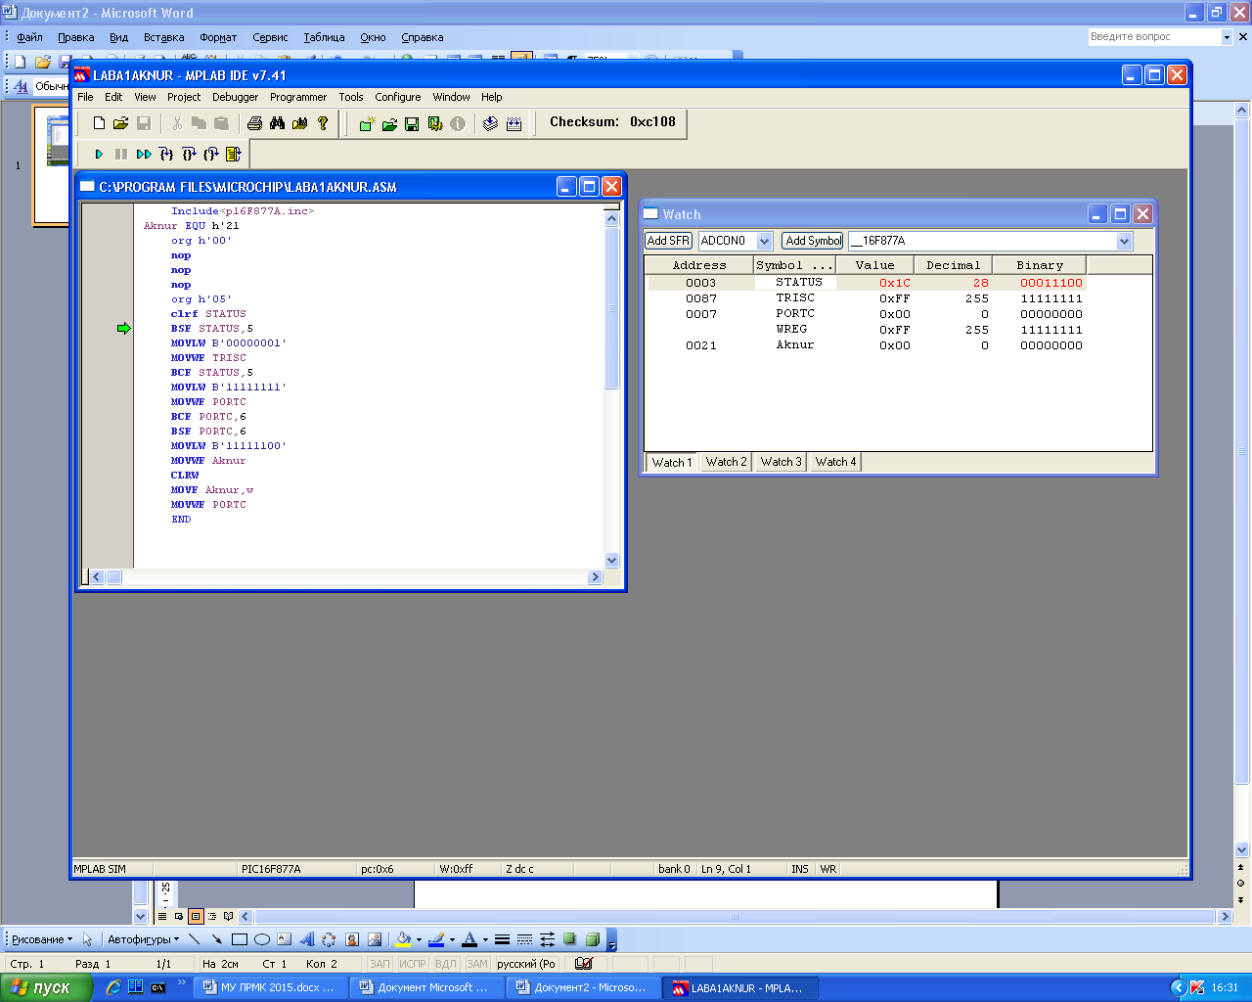The image size is (1252, 1002).
Task: Click the Add Symbol button
Action: pos(813,241)
